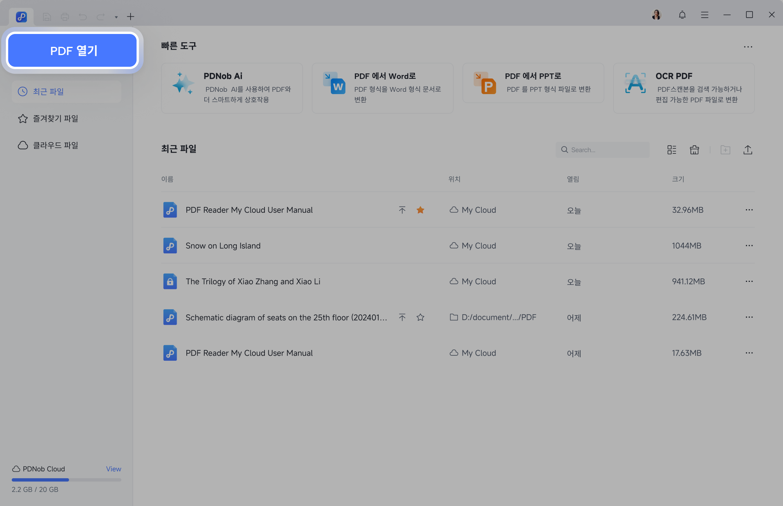Click My Cloud location of Snow on Long Island
This screenshot has width=783, height=506.
473,246
